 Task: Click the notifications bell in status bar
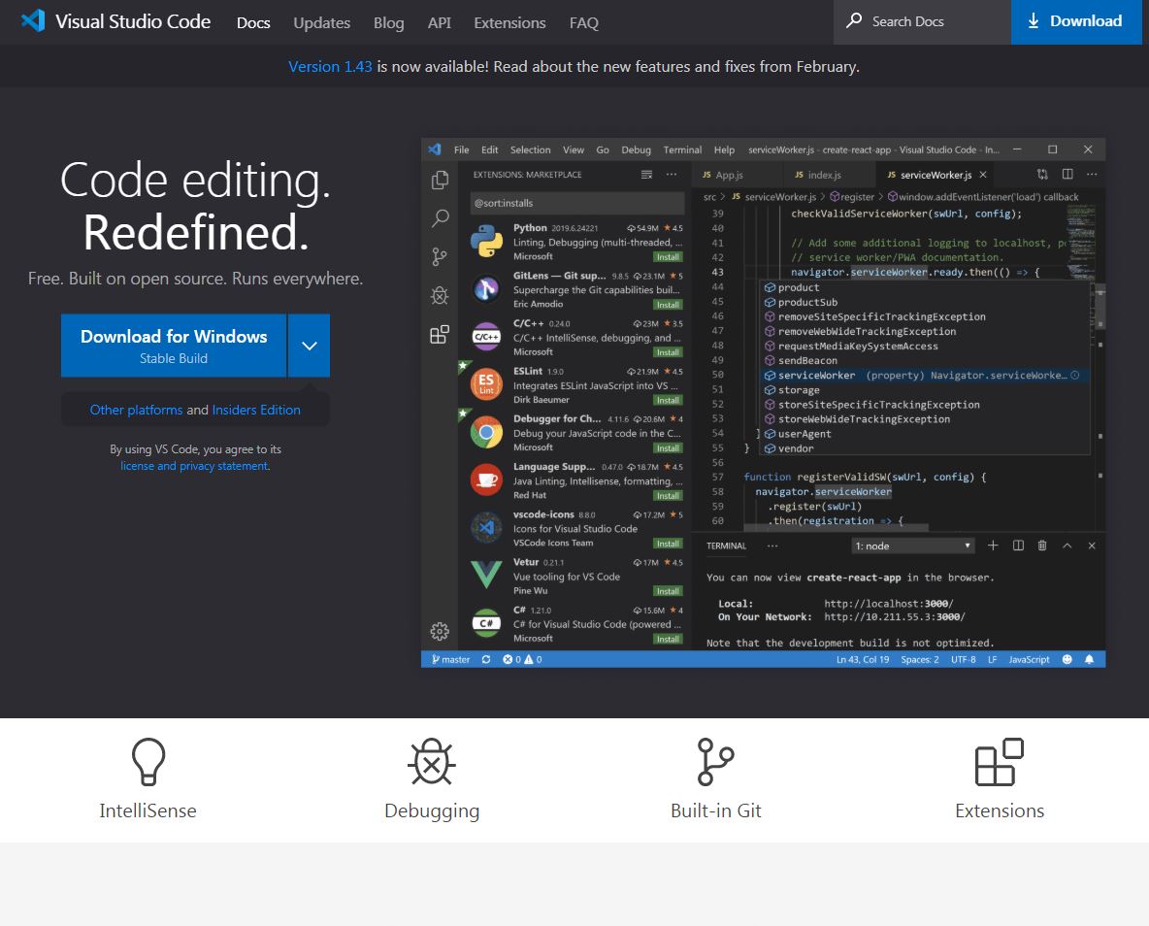point(1089,659)
